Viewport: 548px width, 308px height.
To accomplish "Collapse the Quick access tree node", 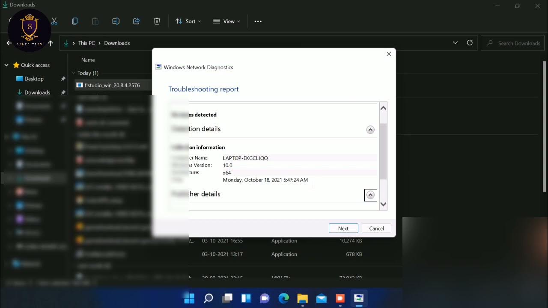I will (6, 65).
